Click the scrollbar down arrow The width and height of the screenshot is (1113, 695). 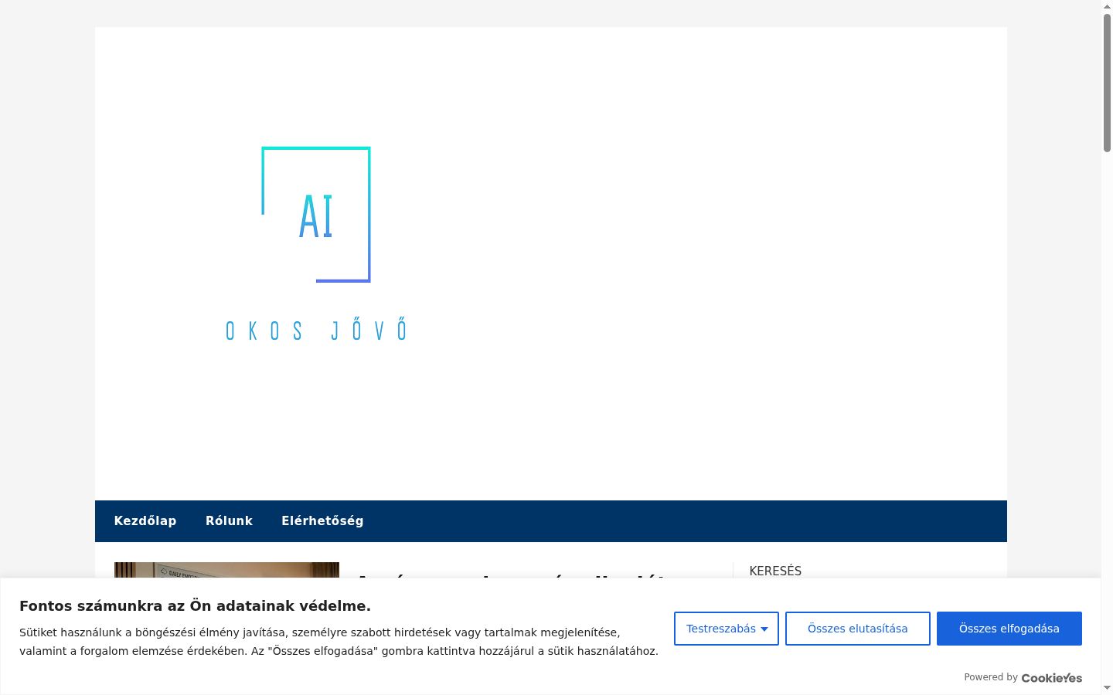pyautogui.click(x=1107, y=688)
